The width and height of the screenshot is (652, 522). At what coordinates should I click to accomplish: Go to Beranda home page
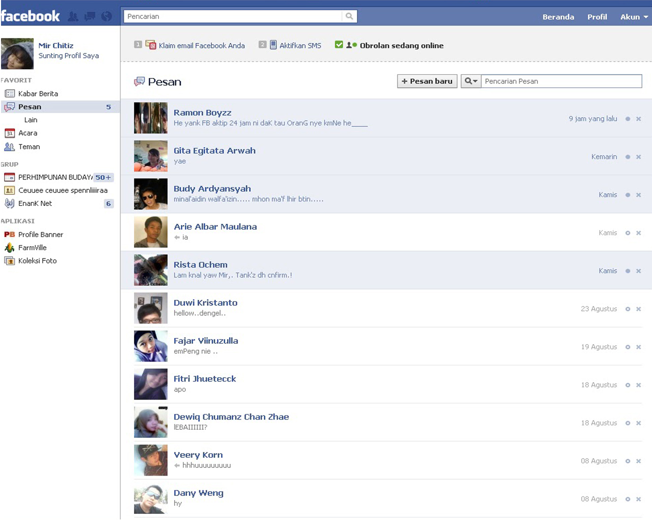click(x=558, y=17)
